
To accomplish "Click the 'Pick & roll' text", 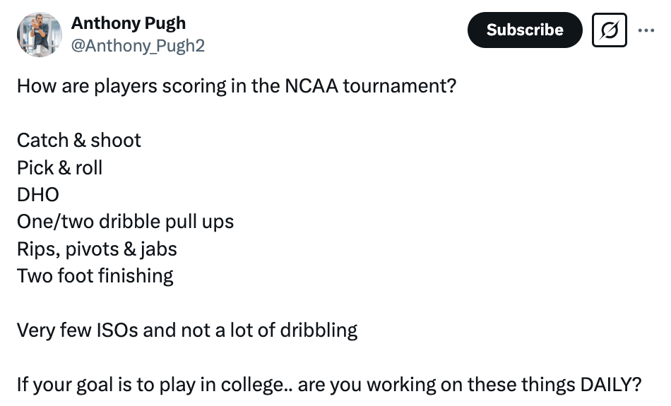I will pyautogui.click(x=59, y=167).
